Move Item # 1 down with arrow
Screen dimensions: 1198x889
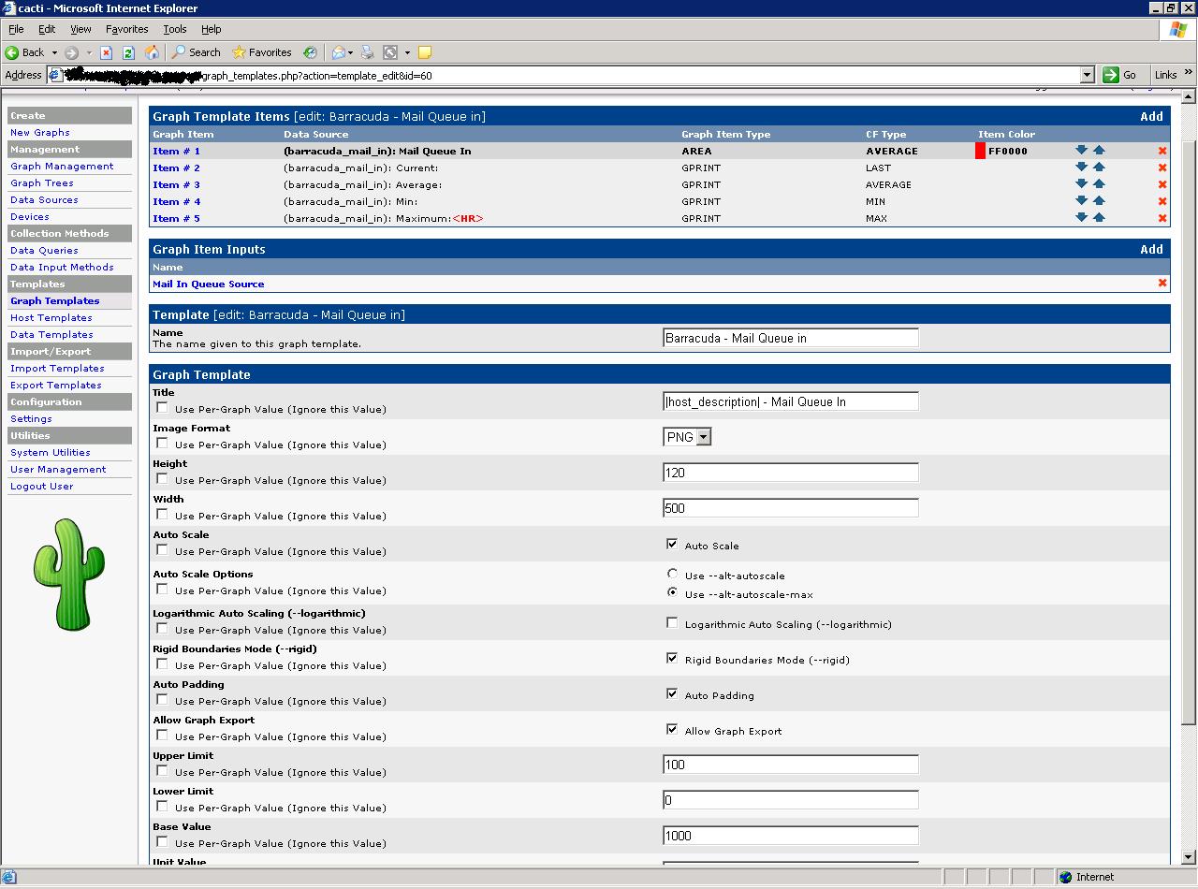(1082, 150)
